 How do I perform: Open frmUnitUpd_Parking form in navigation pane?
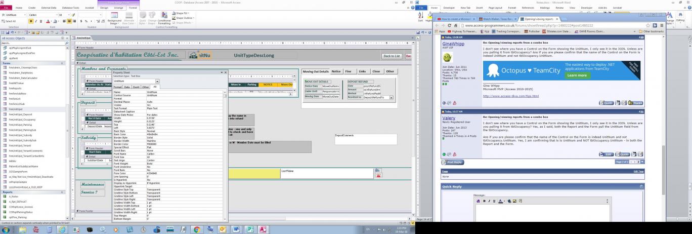coord(21,125)
